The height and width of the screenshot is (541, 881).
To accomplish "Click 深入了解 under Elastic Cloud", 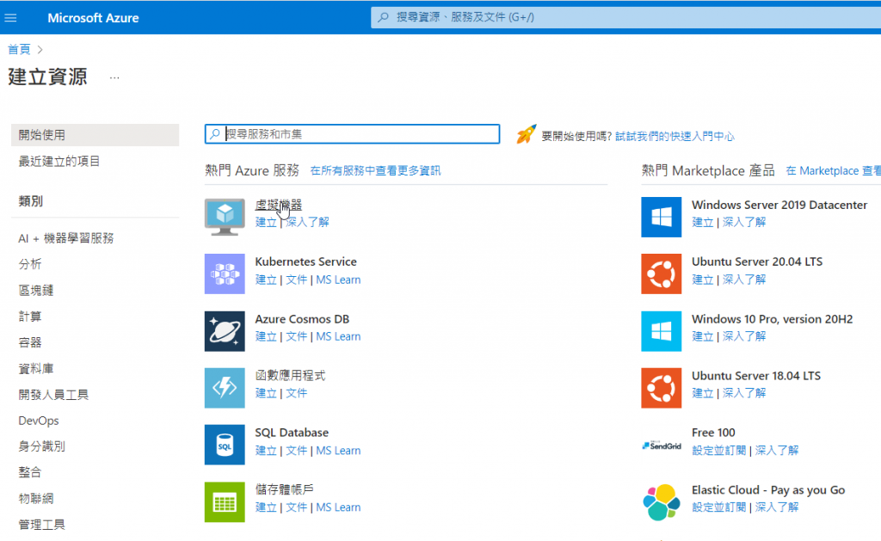I will click(x=777, y=507).
